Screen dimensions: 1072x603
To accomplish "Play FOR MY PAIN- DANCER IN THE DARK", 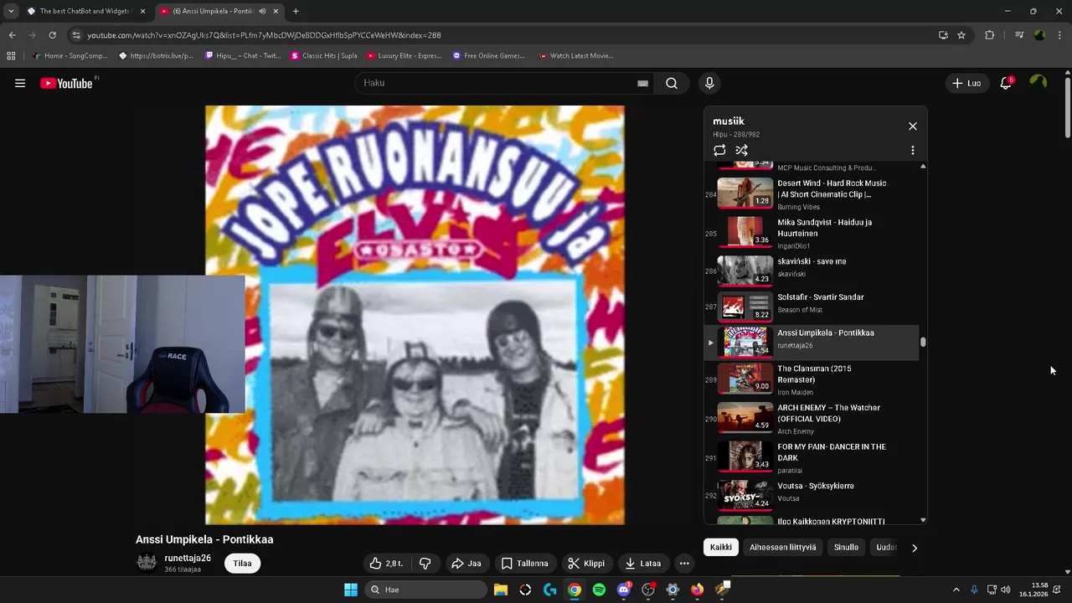I will pos(812,457).
